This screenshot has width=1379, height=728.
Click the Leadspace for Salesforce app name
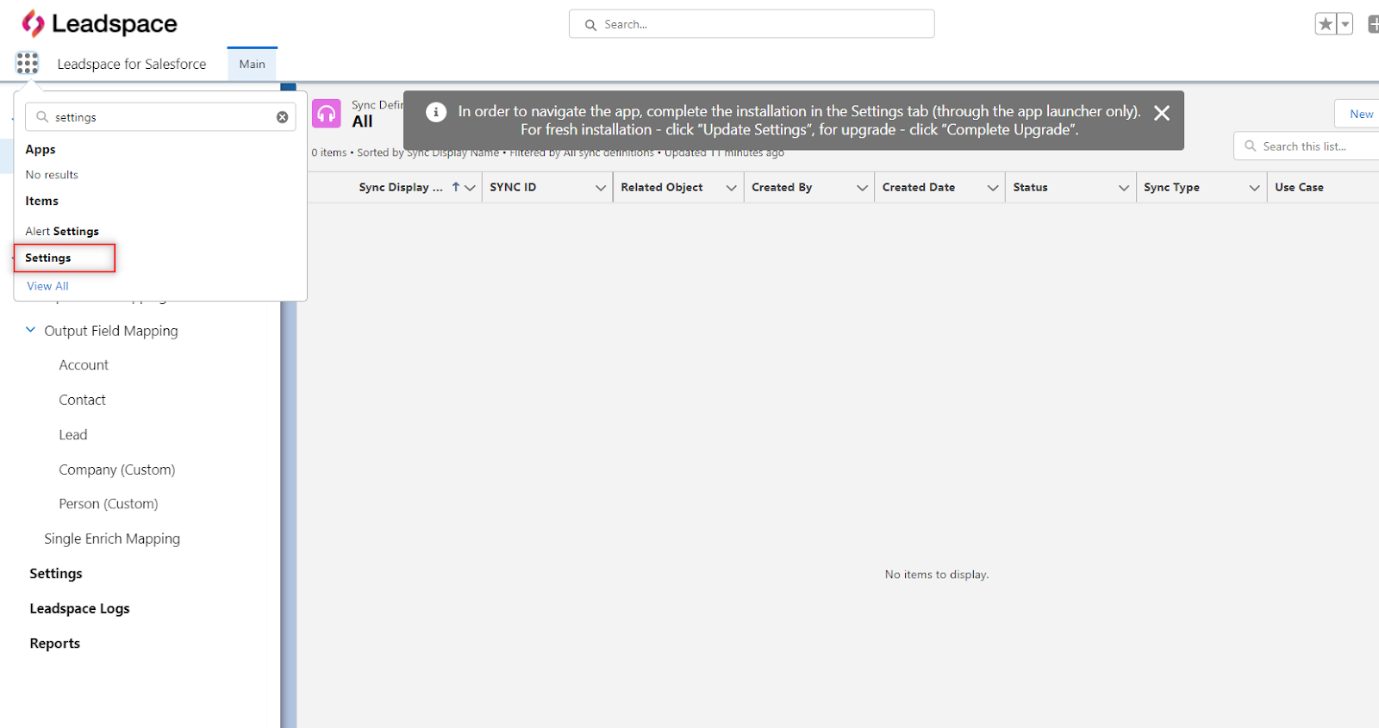click(132, 64)
